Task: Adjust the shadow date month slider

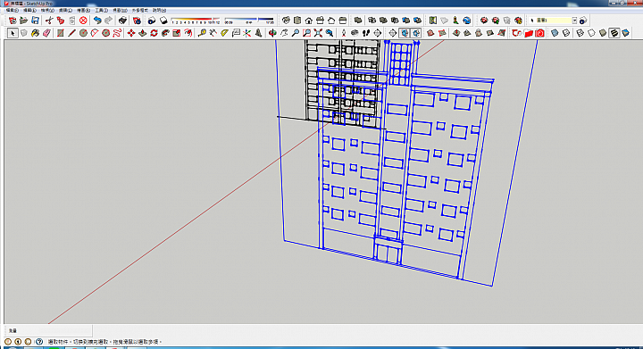Action: pyautogui.click(x=196, y=20)
